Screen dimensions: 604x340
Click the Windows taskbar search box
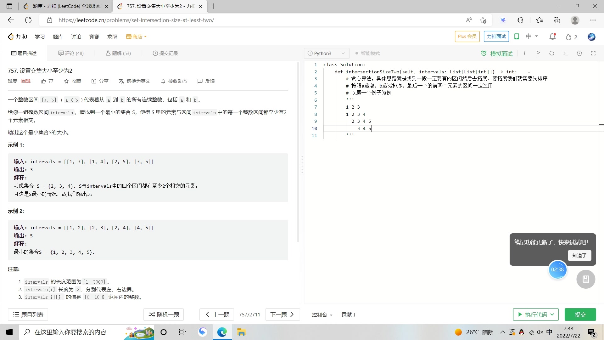(x=71, y=332)
